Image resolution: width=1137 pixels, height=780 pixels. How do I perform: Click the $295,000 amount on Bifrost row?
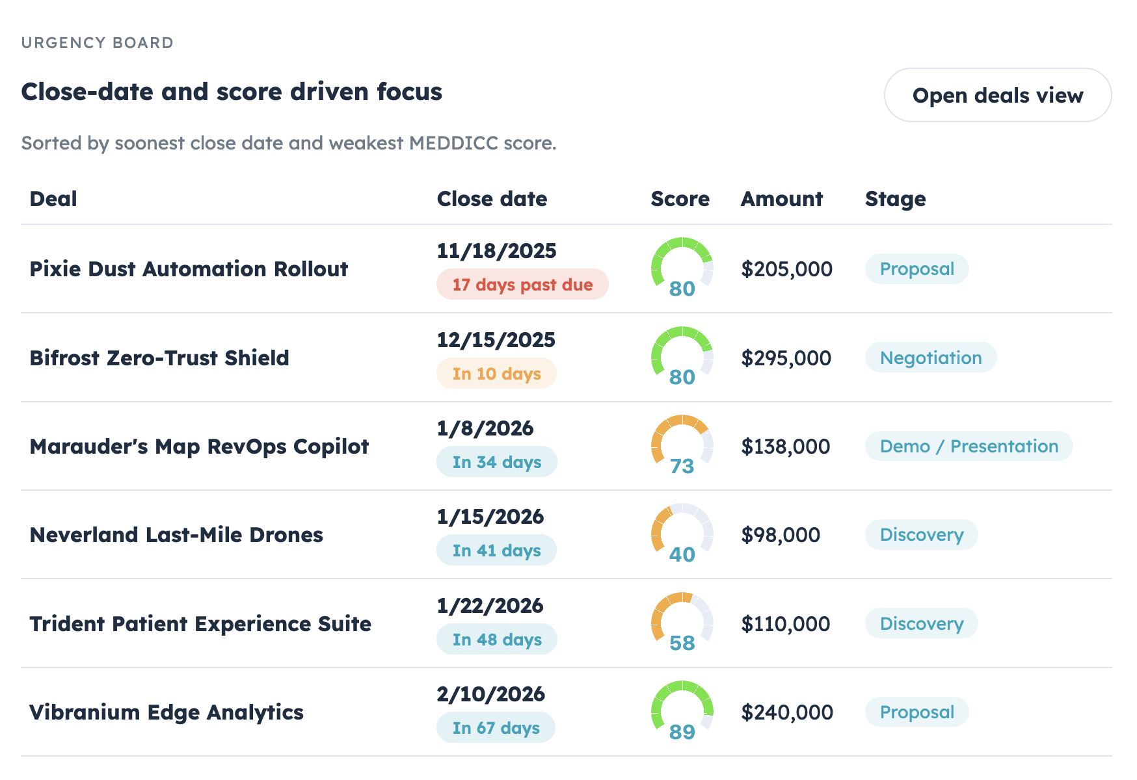(785, 357)
